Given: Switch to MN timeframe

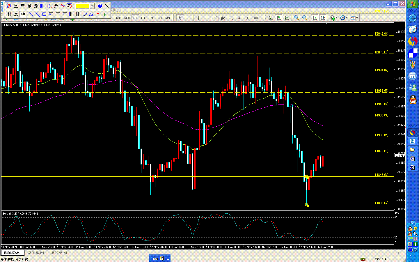Looking at the screenshot, I should [x=168, y=18].
